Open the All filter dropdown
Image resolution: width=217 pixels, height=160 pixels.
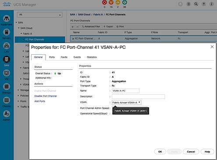tap(39, 15)
